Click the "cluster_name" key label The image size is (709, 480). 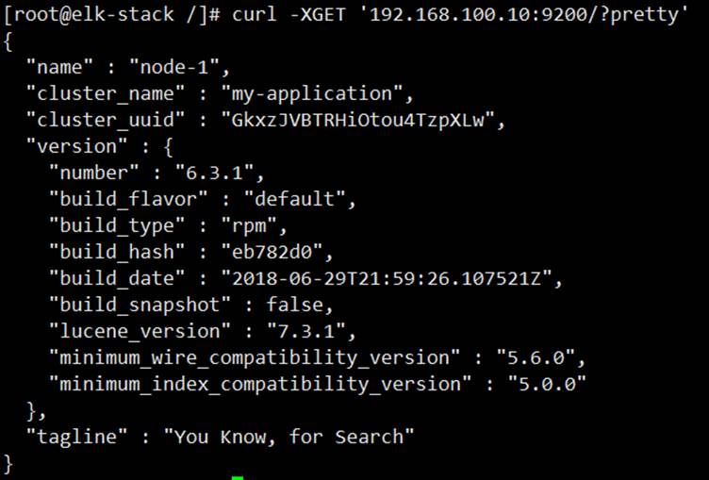(106, 94)
